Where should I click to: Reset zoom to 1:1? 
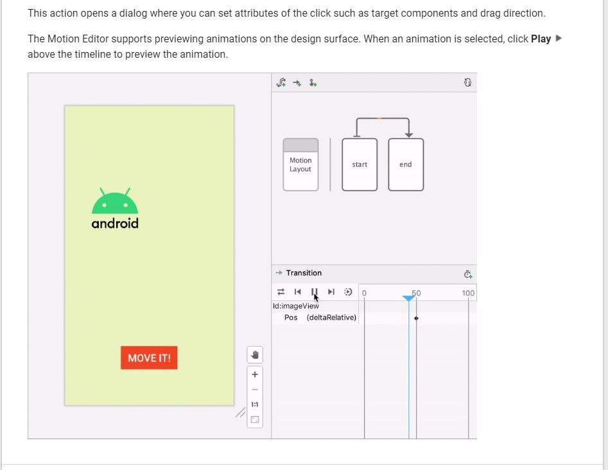(255, 405)
